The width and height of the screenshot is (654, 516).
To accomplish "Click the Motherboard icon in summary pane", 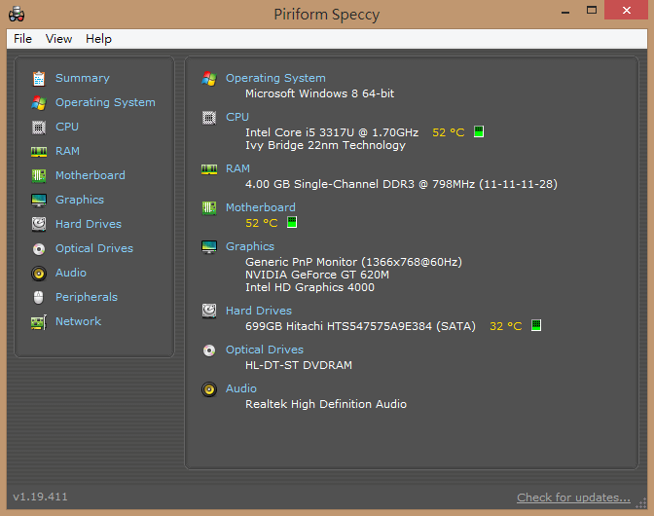I will tap(209, 207).
